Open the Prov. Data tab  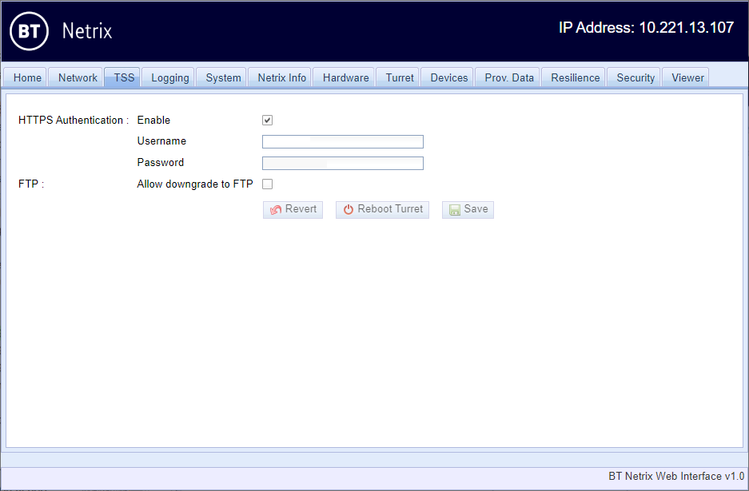click(x=509, y=77)
